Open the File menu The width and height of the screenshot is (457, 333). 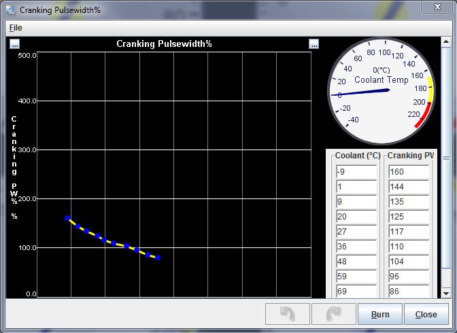(15, 28)
